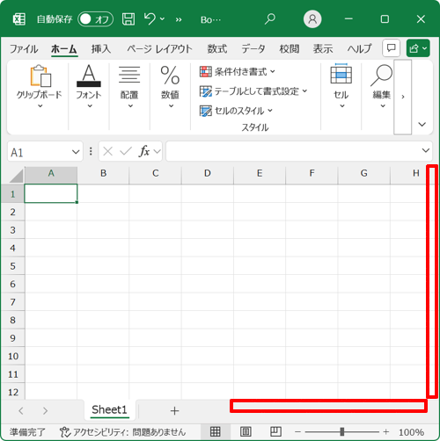
Task: Click the insert function fx icon
Action: pyautogui.click(x=144, y=151)
